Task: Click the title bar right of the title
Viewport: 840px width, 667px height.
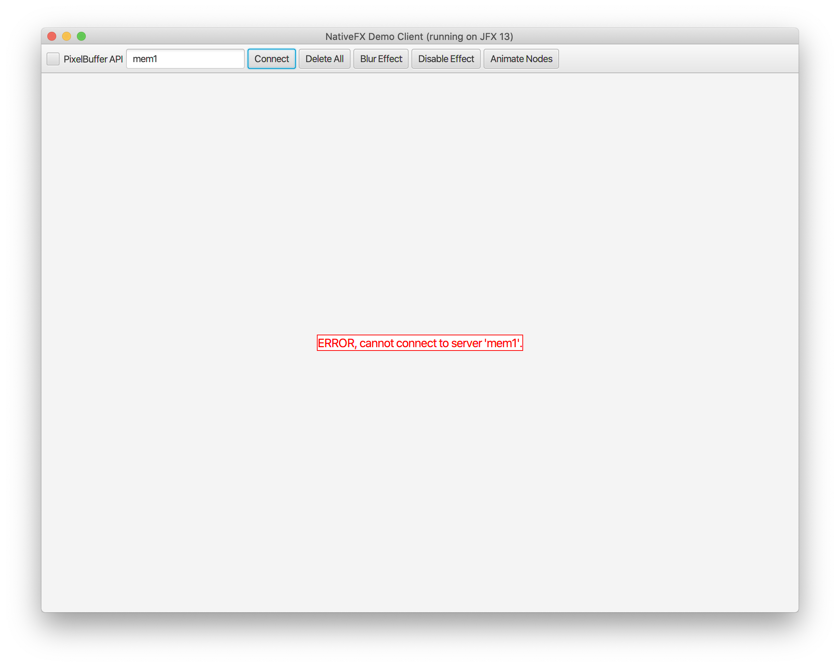Action: click(x=662, y=36)
